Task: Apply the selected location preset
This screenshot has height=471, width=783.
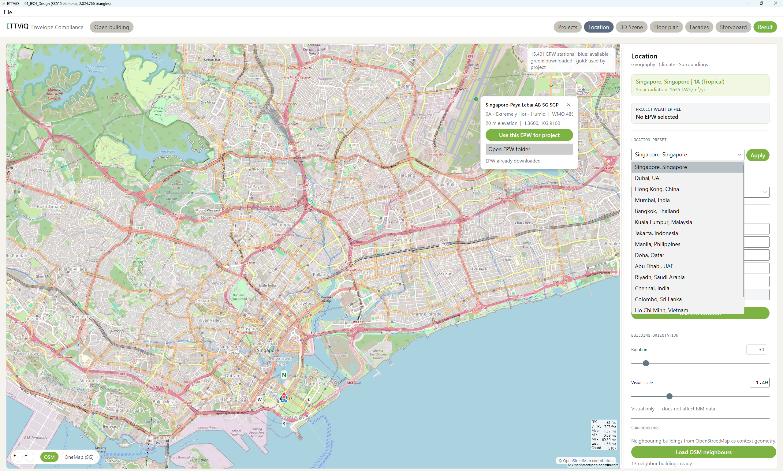Action: point(758,155)
